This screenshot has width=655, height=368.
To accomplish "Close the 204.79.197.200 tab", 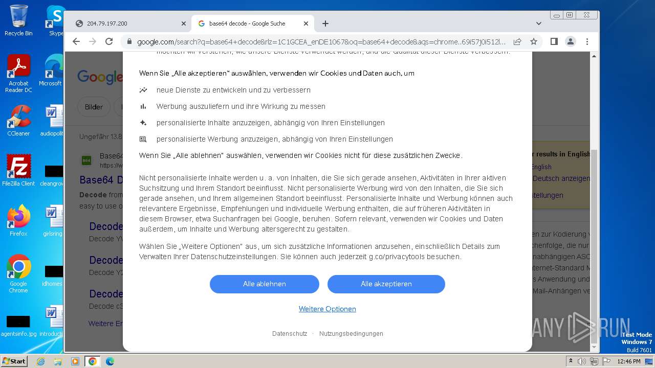I will [x=184, y=24].
